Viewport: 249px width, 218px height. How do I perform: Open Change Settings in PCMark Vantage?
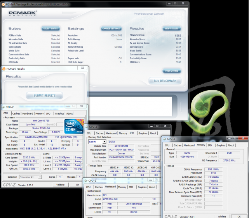pos(111,29)
